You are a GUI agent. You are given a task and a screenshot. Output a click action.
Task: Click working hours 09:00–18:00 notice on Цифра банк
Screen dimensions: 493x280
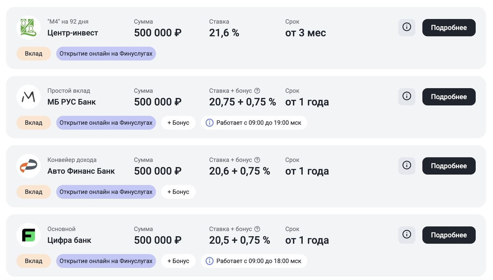point(254,261)
